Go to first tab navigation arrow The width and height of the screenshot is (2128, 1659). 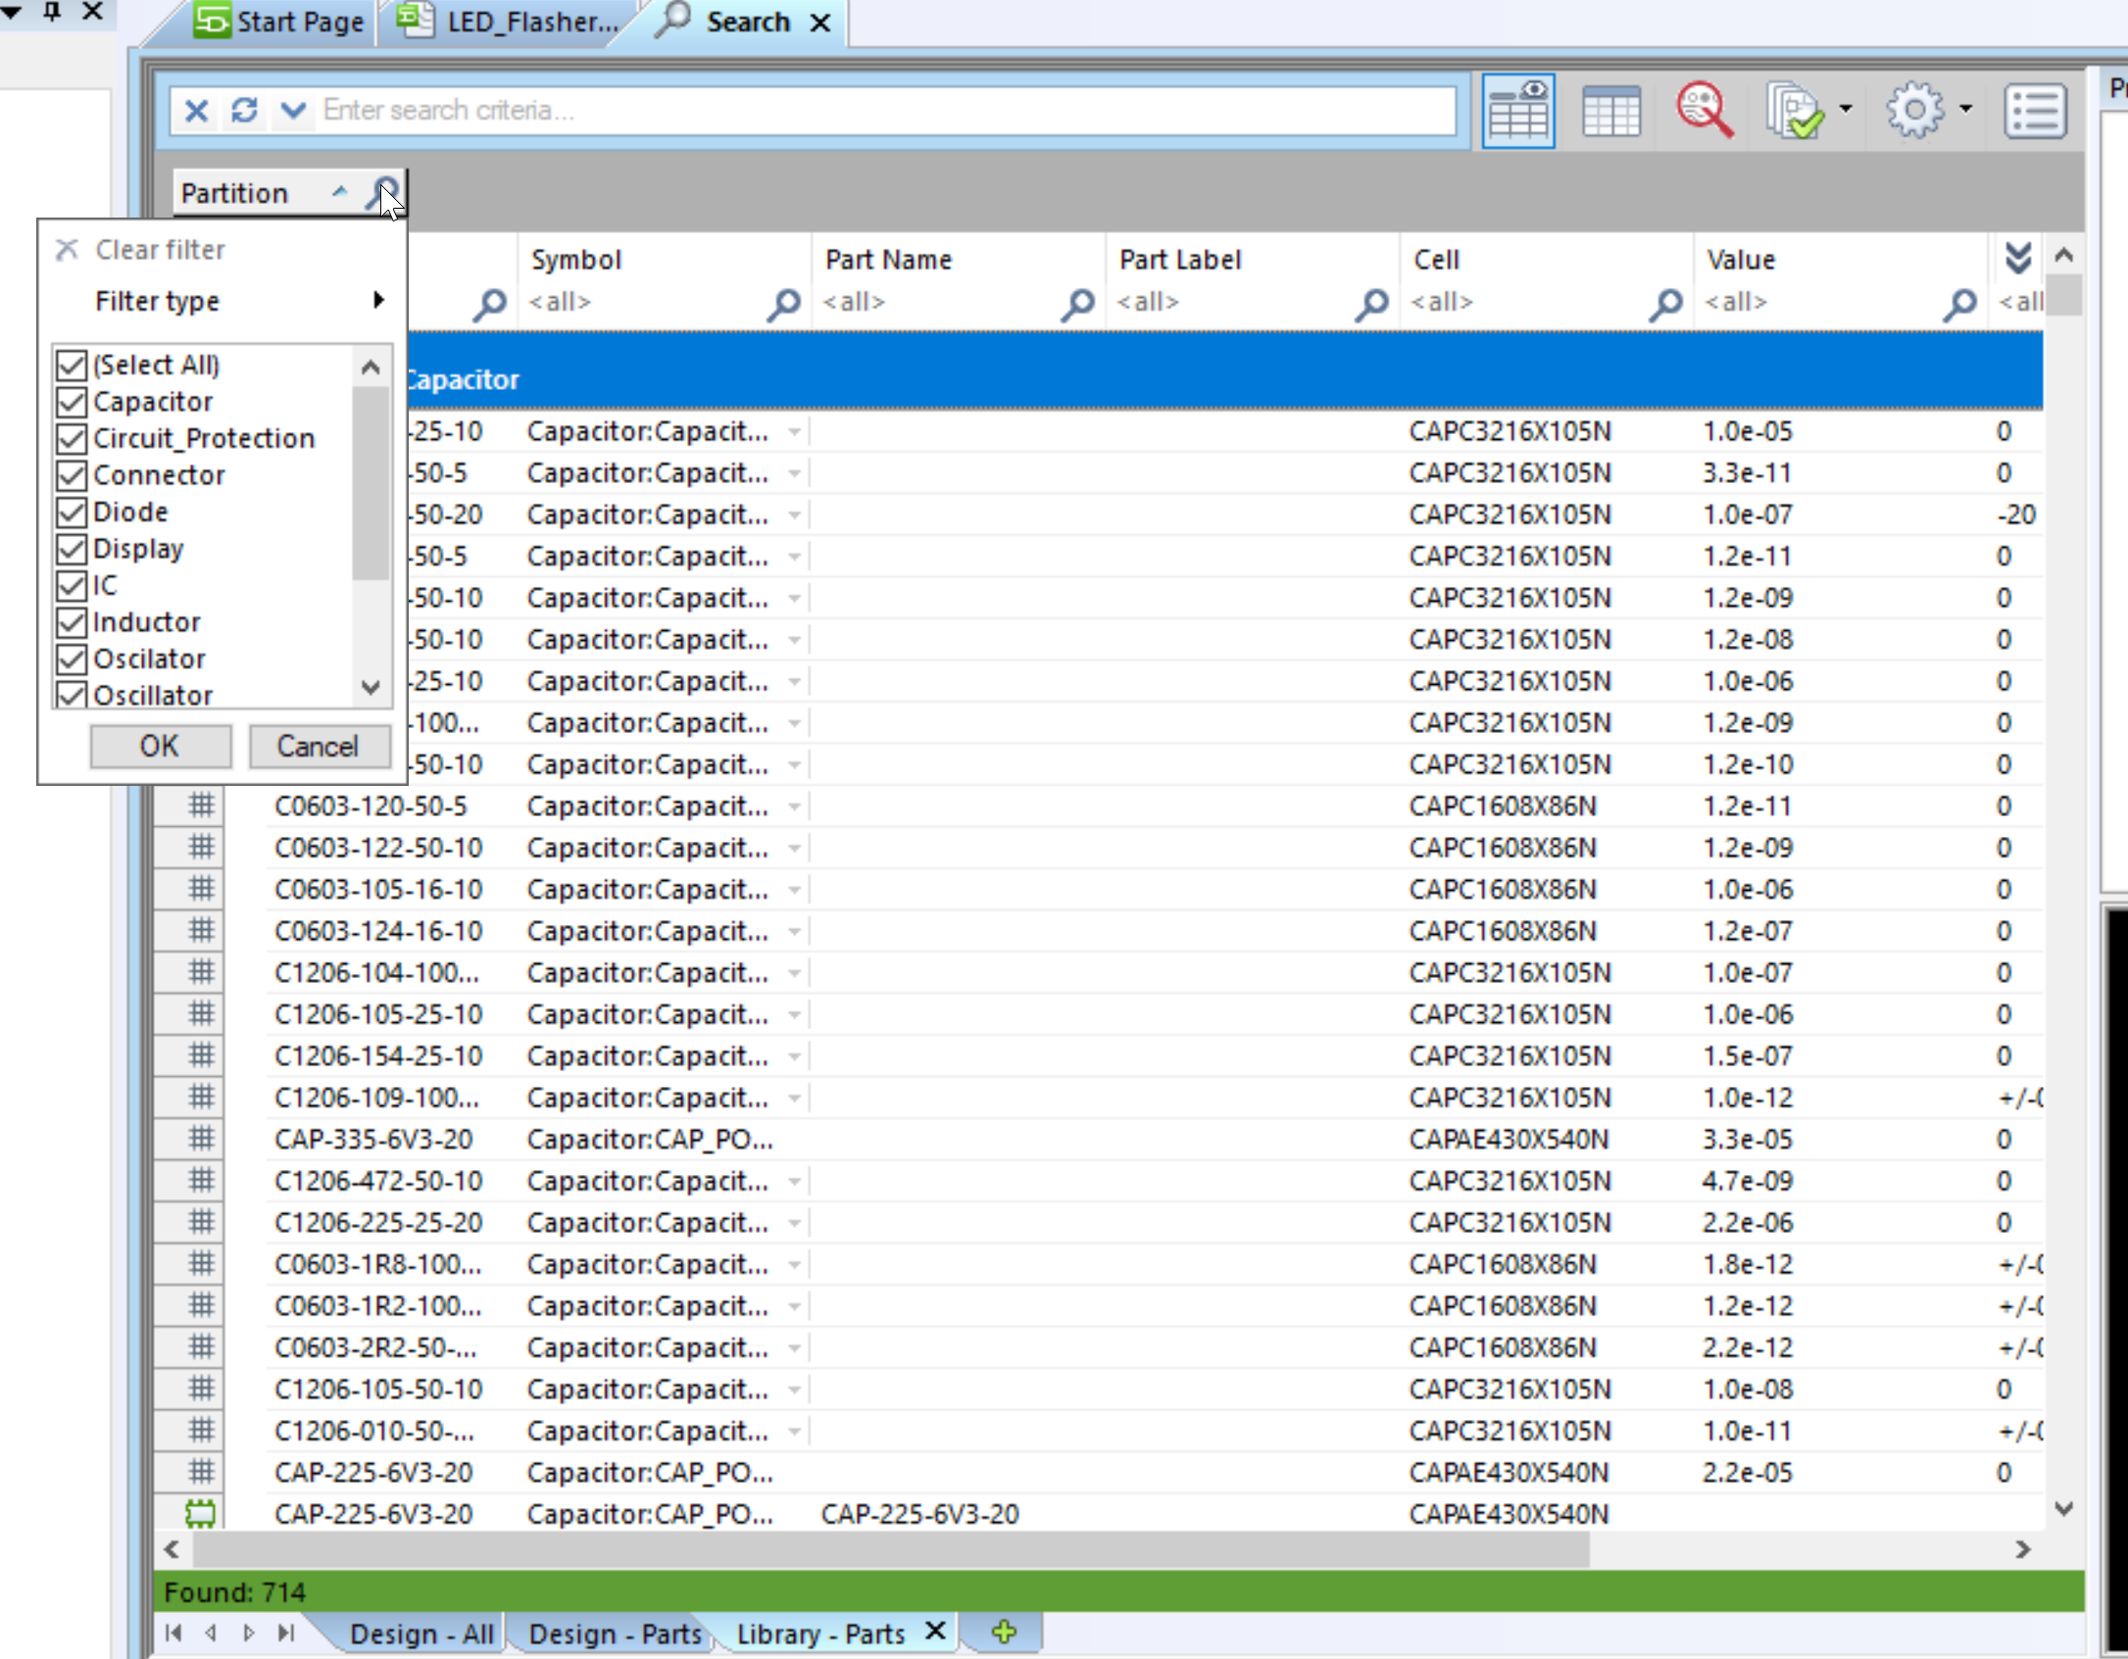point(173,1633)
